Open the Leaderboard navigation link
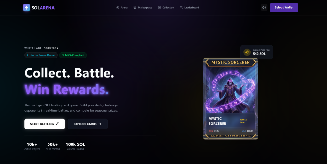The width and height of the screenshot is (327, 164). tap(189, 7)
